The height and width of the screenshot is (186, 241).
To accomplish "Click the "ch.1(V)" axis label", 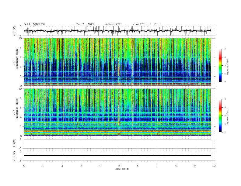I will click(x=15, y=31).
